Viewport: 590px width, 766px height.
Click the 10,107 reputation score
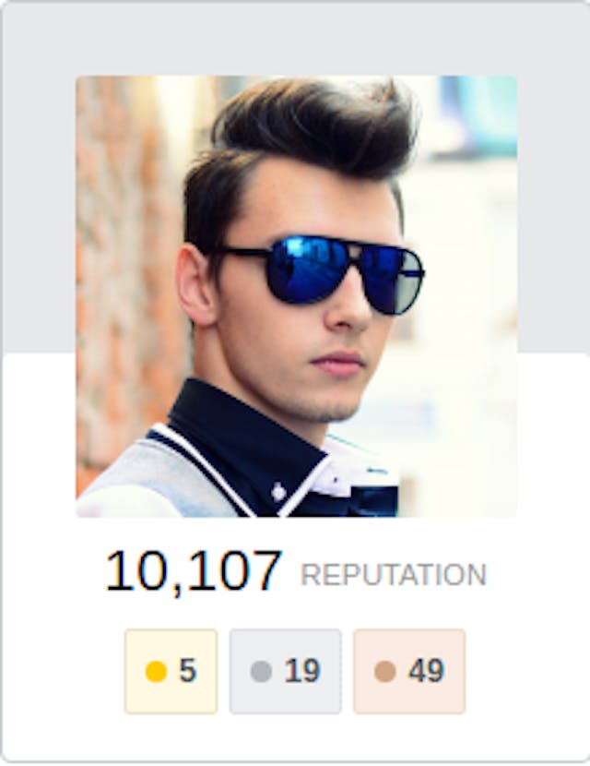point(194,571)
